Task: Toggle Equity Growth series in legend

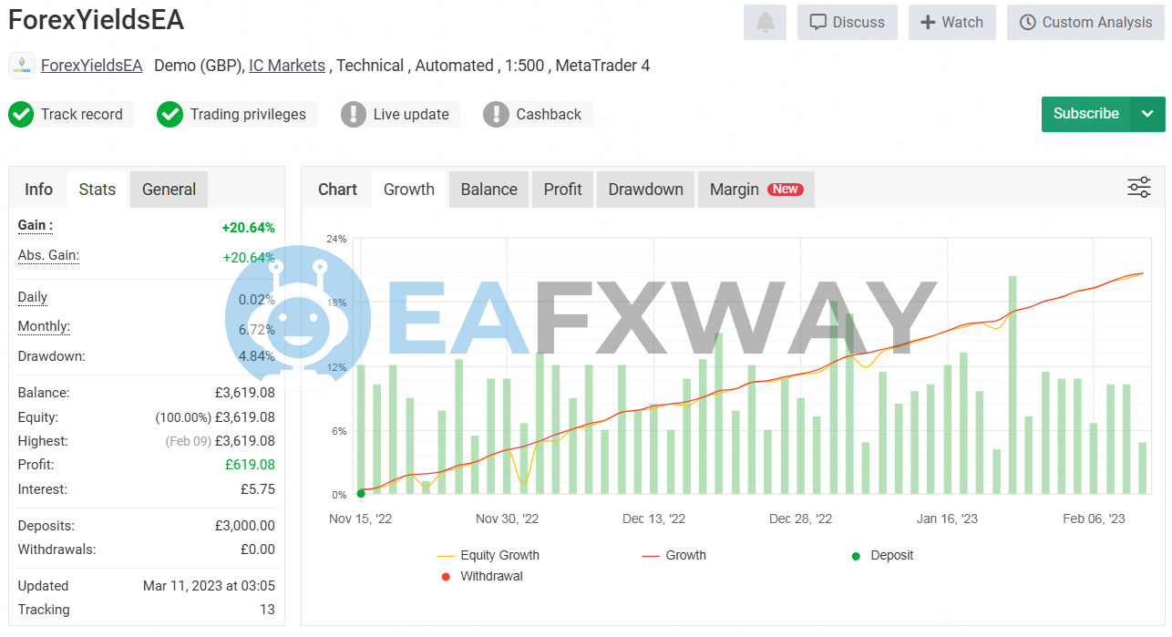Action: (x=488, y=555)
